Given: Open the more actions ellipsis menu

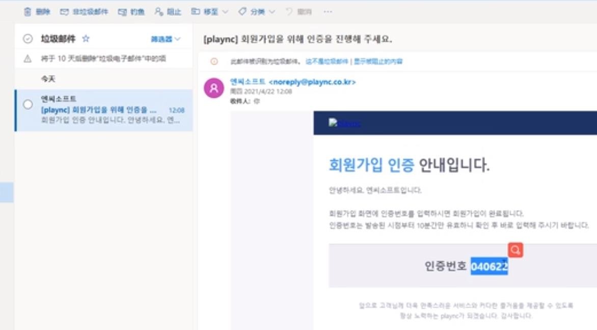Looking at the screenshot, I should click(x=328, y=12).
